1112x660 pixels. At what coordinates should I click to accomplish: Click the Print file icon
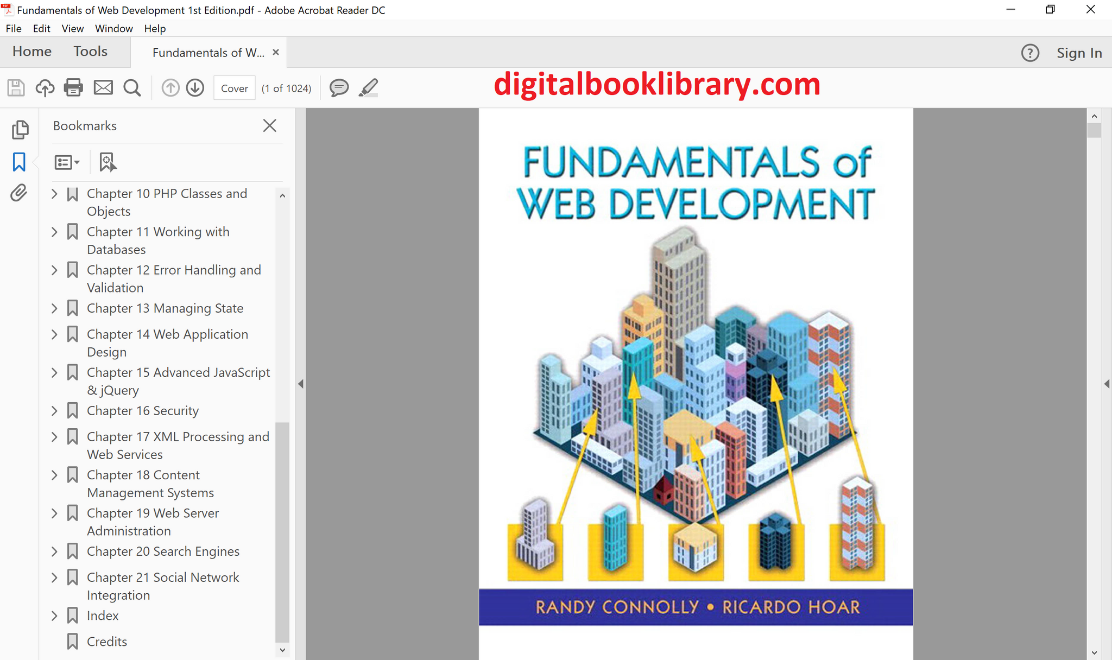(x=73, y=88)
